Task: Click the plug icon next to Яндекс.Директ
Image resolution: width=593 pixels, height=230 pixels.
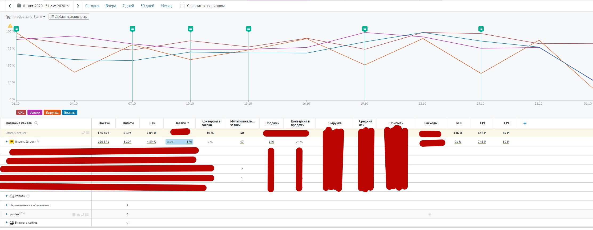Action: pyautogui.click(x=38, y=141)
